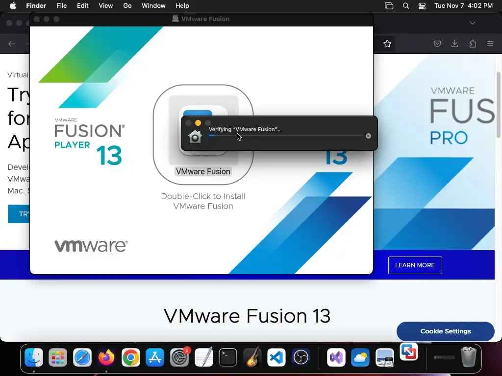
Task: Click the bouncing VMware Fusion Dock icon
Action: tap(409, 352)
